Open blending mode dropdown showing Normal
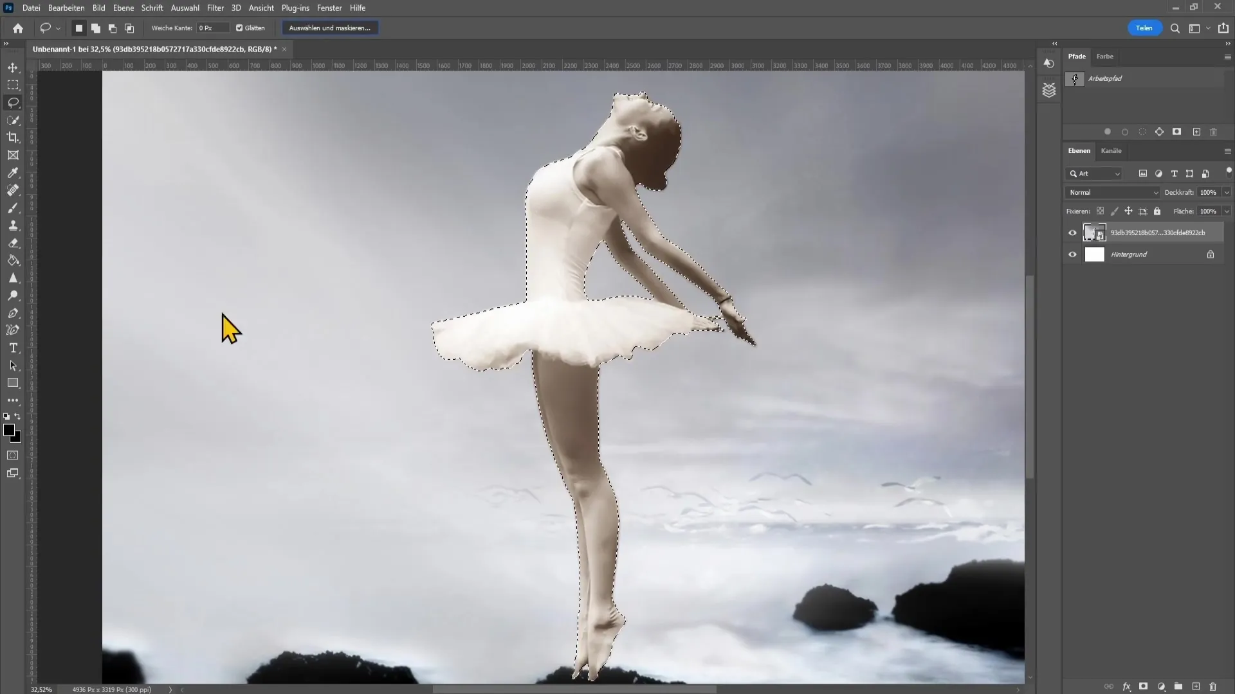This screenshot has width=1235, height=694. tap(1111, 192)
